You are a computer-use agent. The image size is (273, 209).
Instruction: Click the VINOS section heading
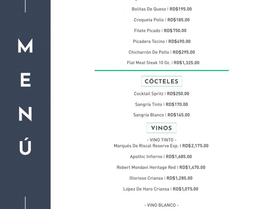pyautogui.click(x=162, y=128)
